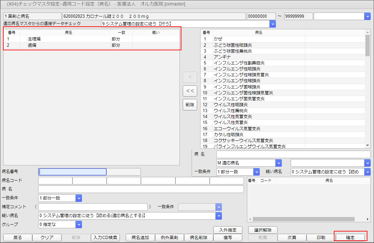
Task: Click the 削除 button between the lists
Action: click(190, 105)
